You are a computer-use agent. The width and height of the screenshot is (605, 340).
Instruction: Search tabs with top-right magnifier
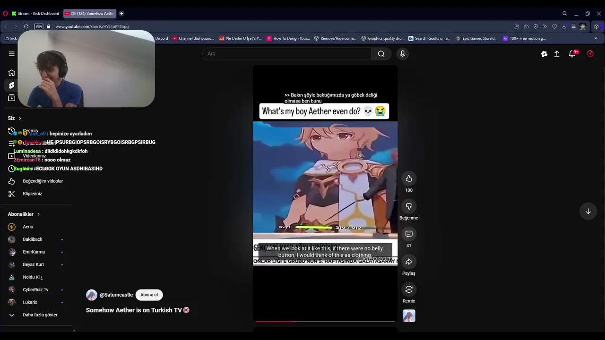pyautogui.click(x=565, y=13)
